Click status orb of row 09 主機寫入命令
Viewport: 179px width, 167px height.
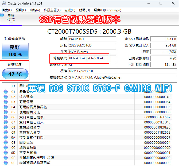pyautogui.click(x=6, y=132)
